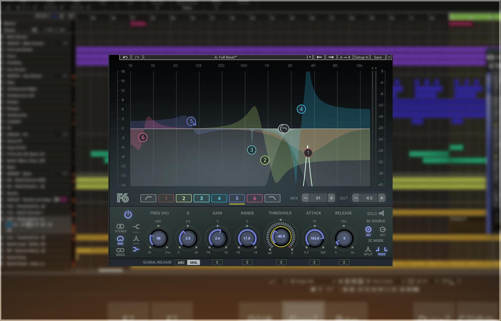
Task: Set band to SIDES mode
Action: [x=120, y=252]
